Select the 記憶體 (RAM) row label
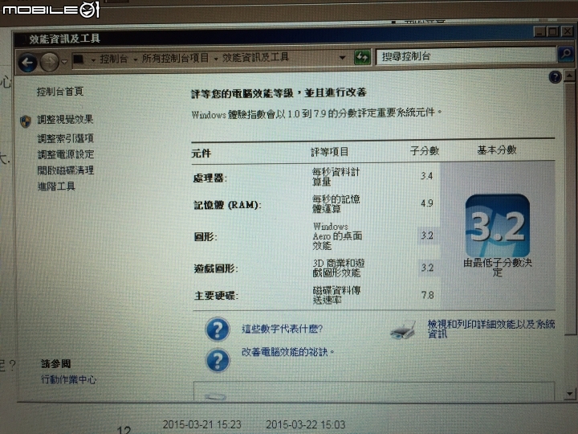578x434 pixels. (227, 205)
